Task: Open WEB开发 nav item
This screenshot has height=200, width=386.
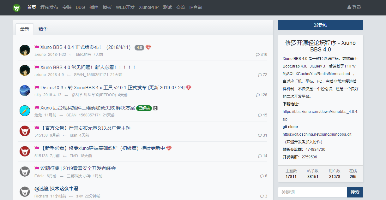Action: click(x=125, y=7)
